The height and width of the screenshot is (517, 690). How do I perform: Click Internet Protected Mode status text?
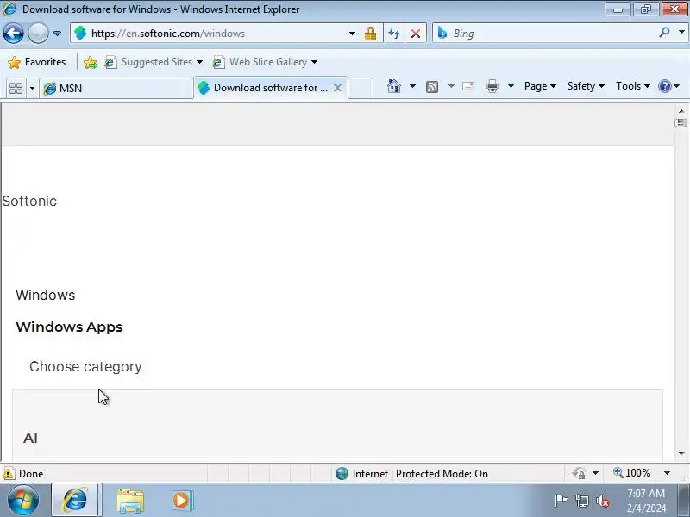point(420,474)
